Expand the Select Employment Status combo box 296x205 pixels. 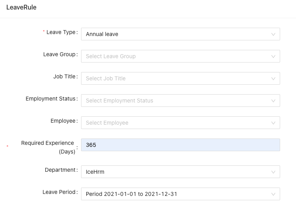click(x=180, y=101)
